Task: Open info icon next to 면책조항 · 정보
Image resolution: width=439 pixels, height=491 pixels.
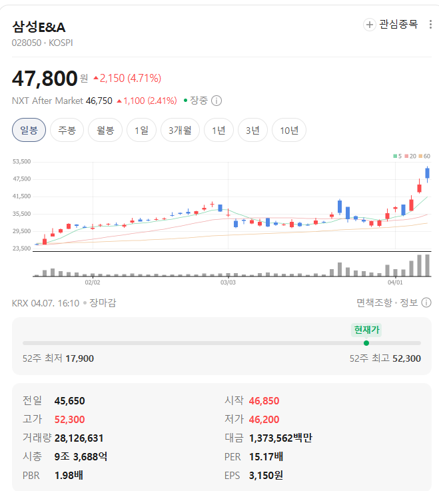Action: (x=426, y=302)
